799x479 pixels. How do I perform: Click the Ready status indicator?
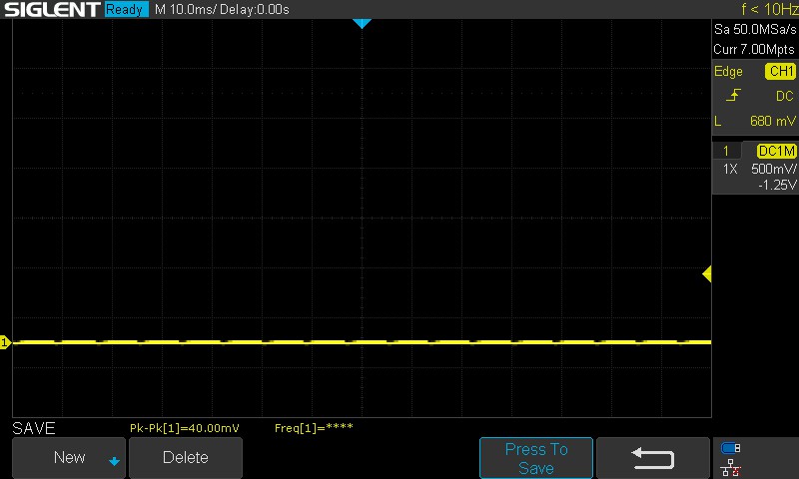[x=126, y=9]
